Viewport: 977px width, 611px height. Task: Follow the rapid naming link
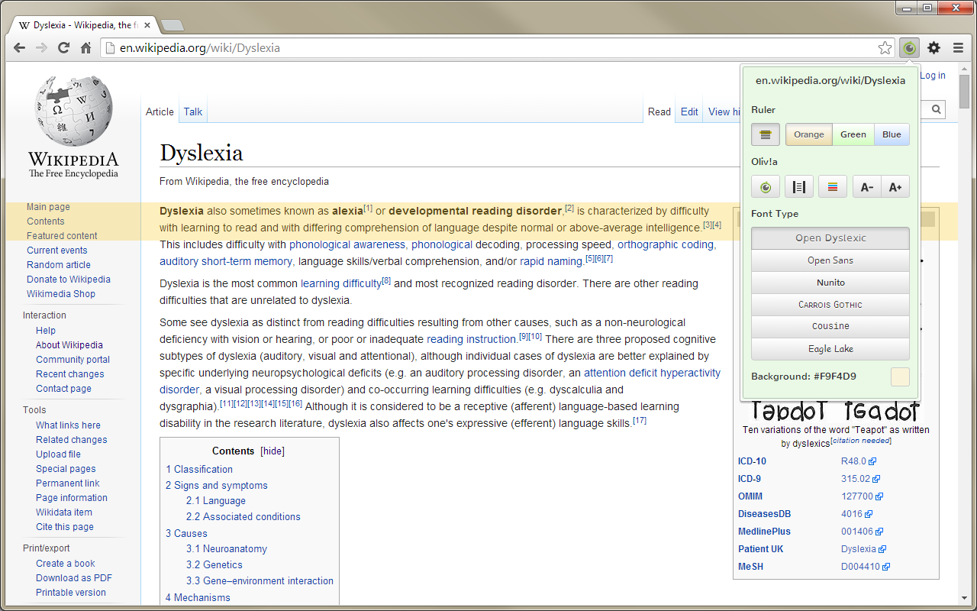coord(552,262)
